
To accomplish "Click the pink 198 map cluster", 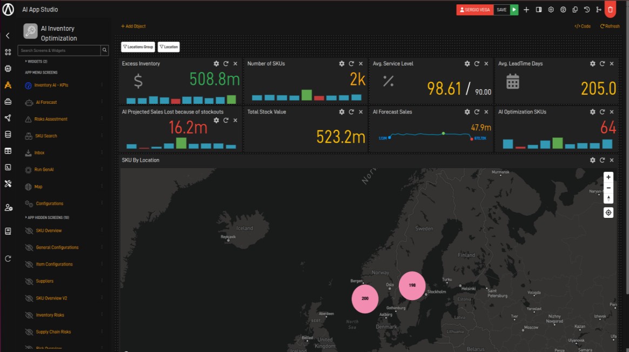I will pos(412,285).
